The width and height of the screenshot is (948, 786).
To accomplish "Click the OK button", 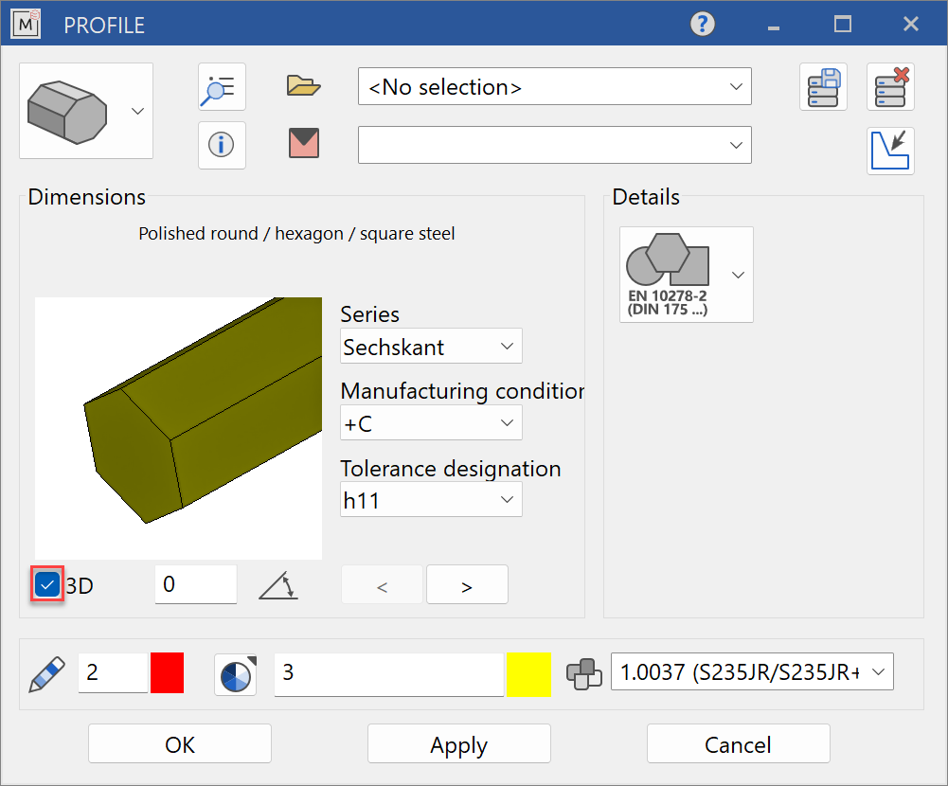I will click(180, 743).
